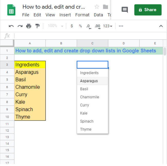Select the Kale cell in column A
Image resolution: width=167 pixels, height=166 pixels.
[x=30, y=102]
